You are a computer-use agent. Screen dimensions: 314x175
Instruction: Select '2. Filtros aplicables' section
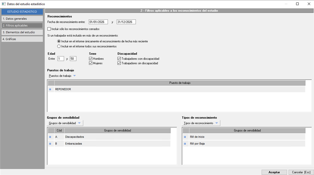point(22,26)
